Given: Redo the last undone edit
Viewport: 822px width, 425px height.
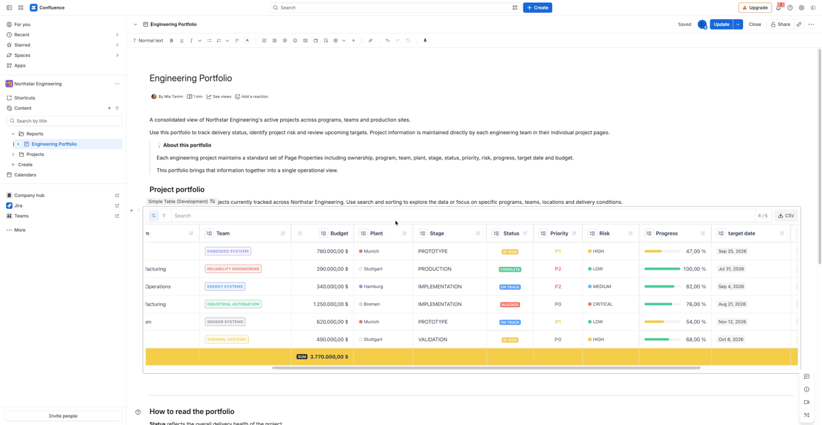Looking at the screenshot, I should [x=398, y=40].
